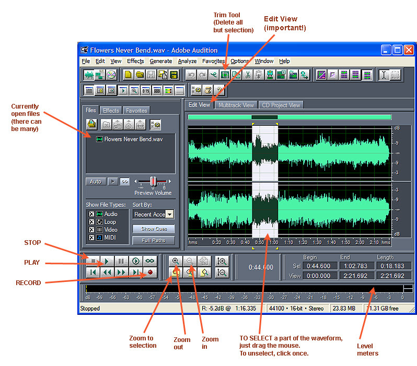Click the Zoom Out Vertically icon
The height and width of the screenshot is (366, 417).
point(222,273)
